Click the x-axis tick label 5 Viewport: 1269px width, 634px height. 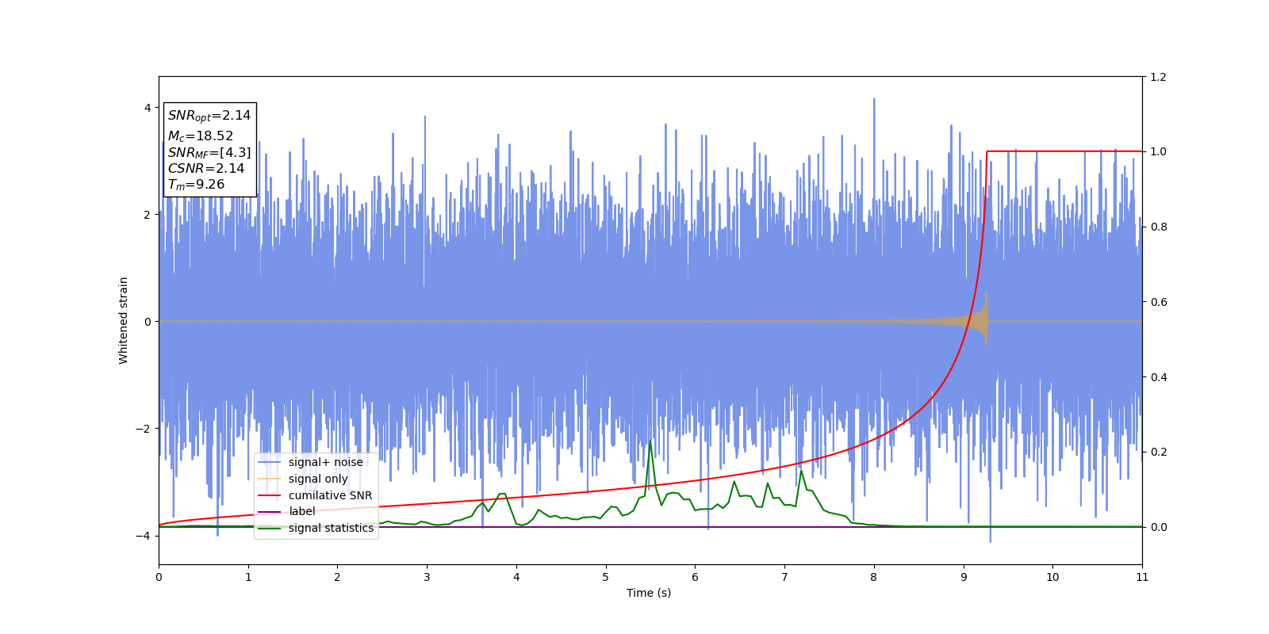(x=606, y=577)
